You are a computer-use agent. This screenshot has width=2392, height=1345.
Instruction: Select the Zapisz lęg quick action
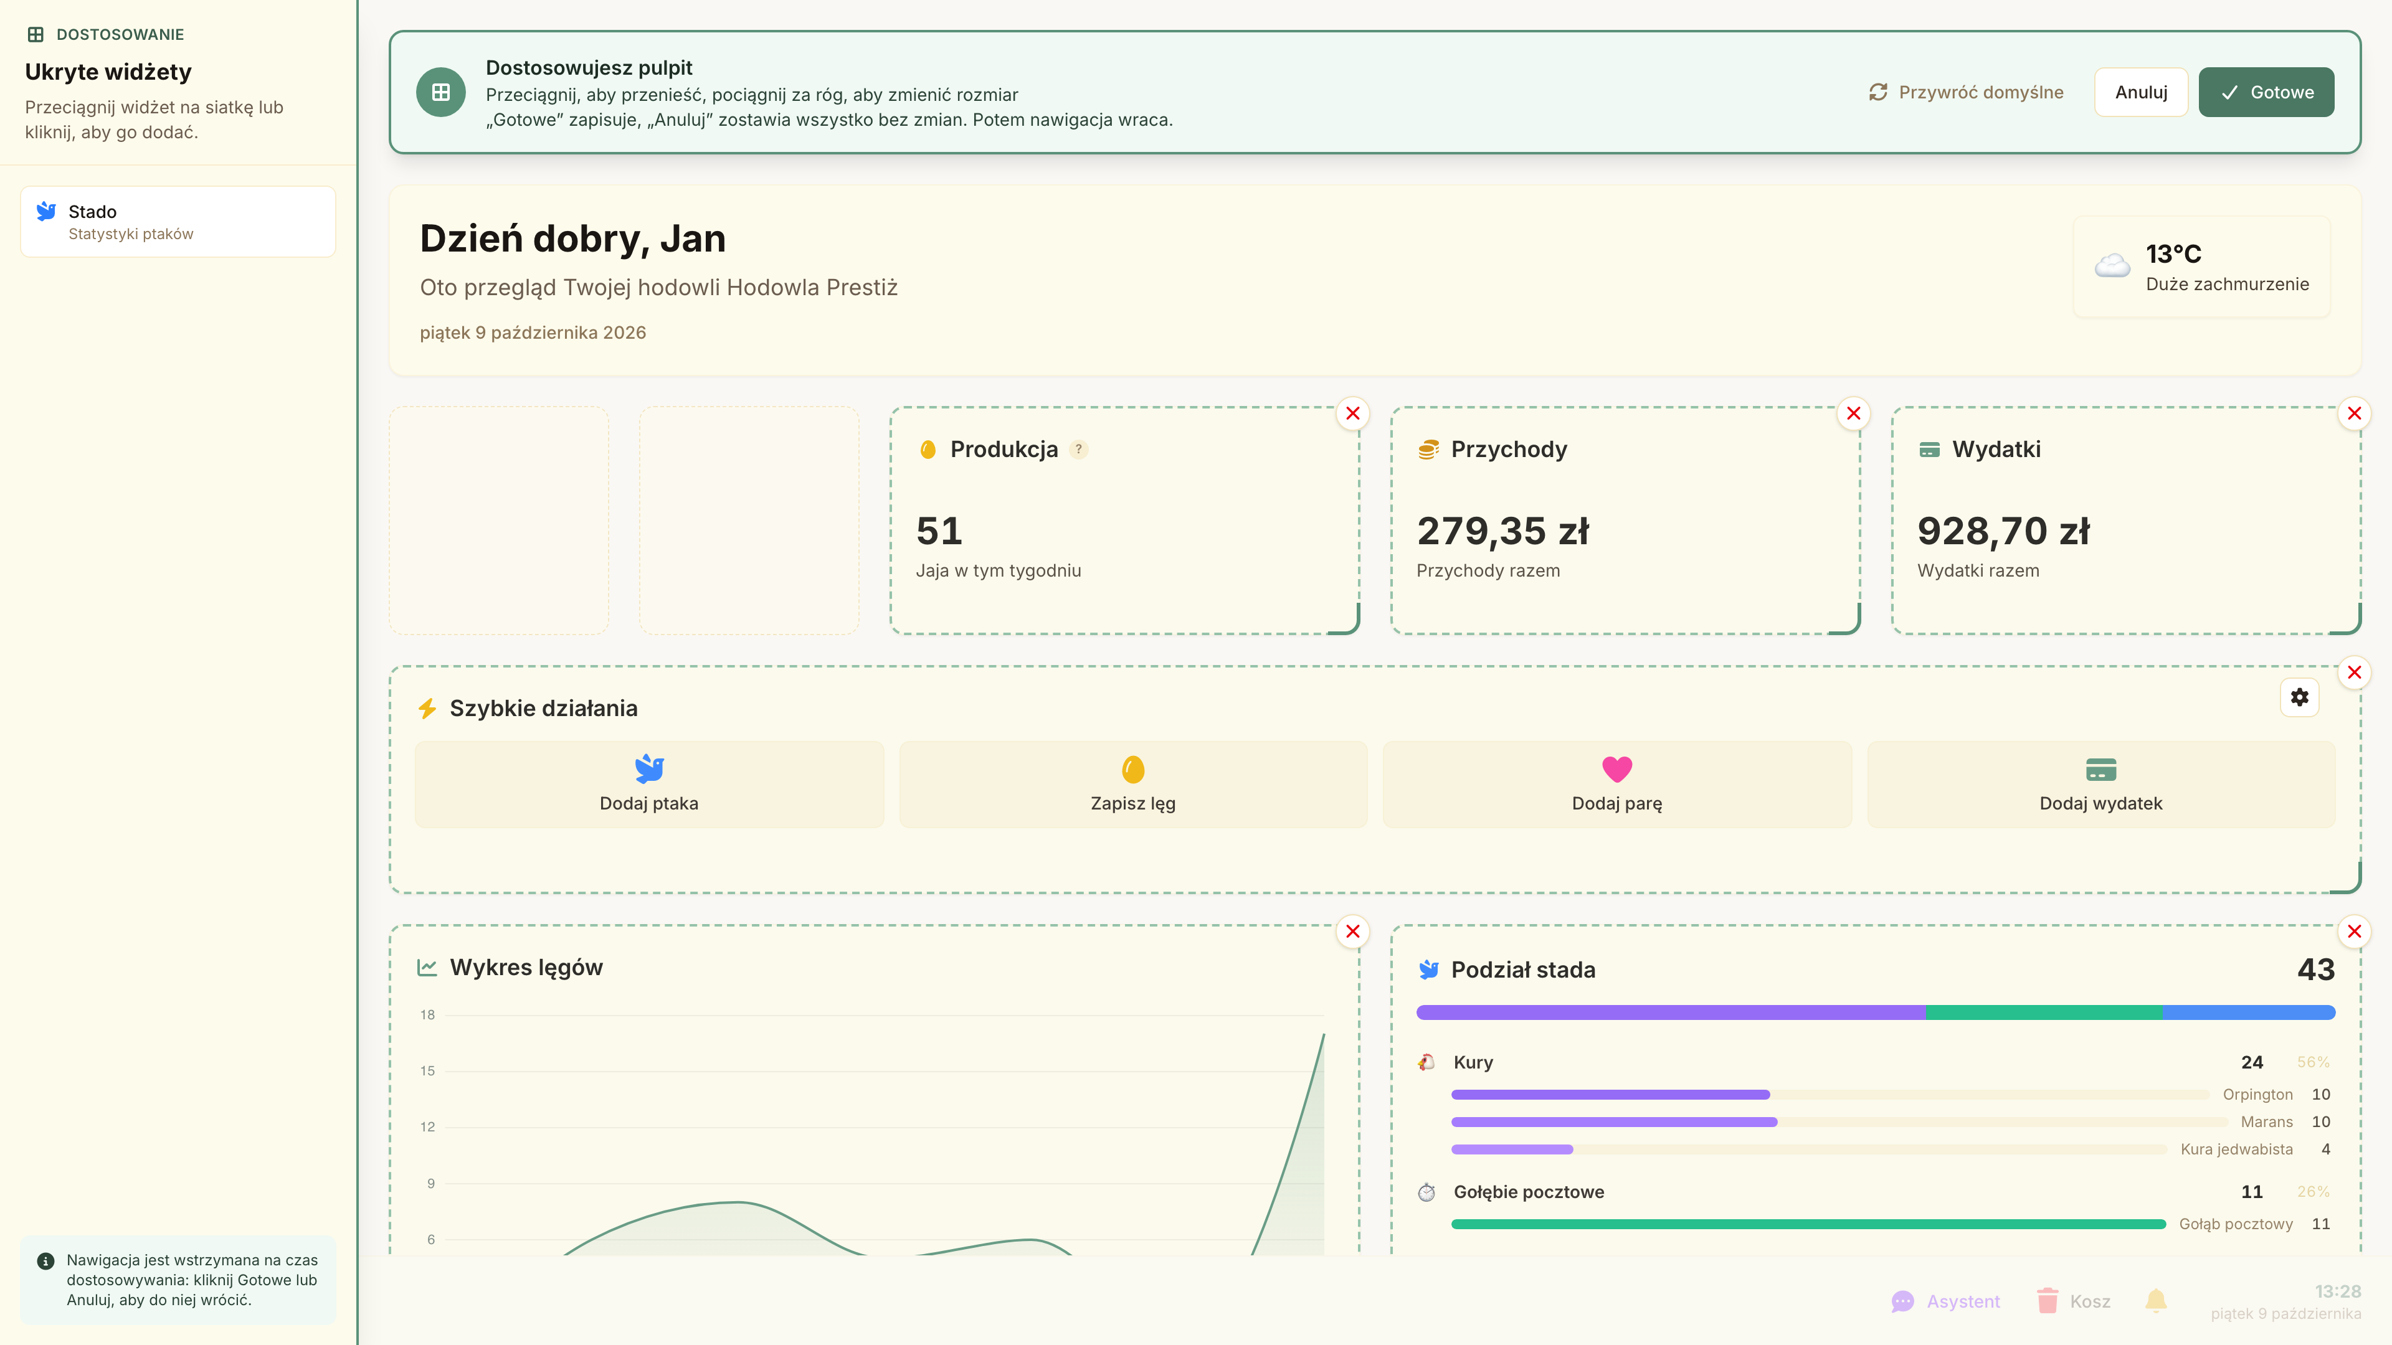(x=1133, y=785)
